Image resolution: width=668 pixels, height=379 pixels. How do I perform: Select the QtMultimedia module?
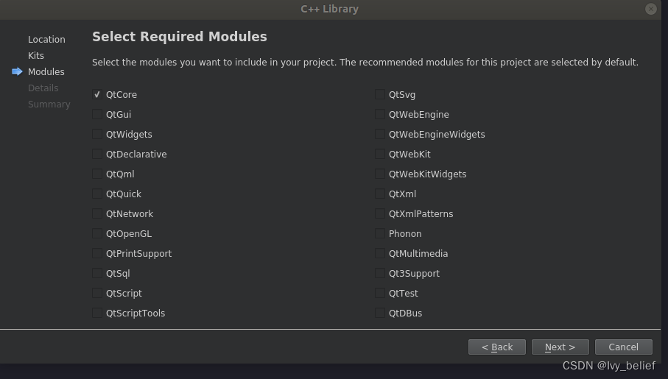click(379, 253)
